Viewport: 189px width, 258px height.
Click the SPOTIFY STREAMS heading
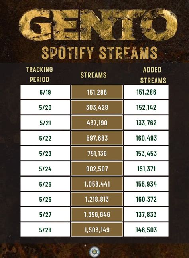(99, 53)
